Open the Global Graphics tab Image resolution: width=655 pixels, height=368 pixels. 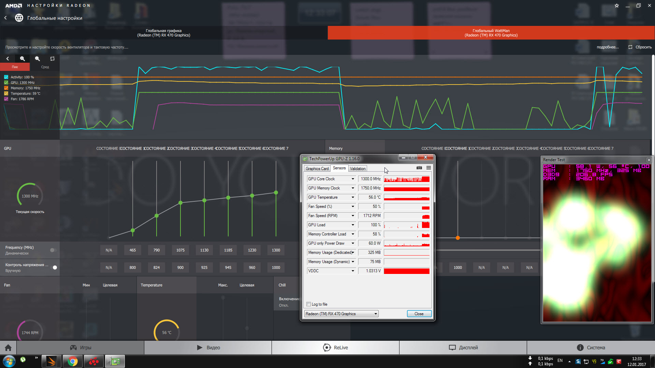pos(164,33)
